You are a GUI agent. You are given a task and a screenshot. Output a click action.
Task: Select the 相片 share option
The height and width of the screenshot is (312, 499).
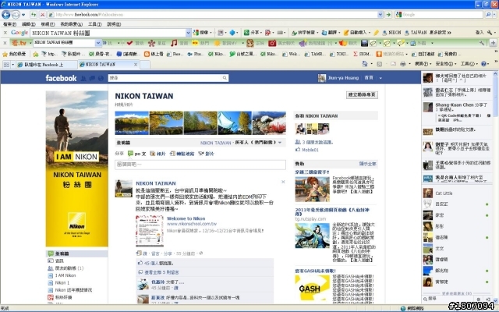tap(157, 154)
